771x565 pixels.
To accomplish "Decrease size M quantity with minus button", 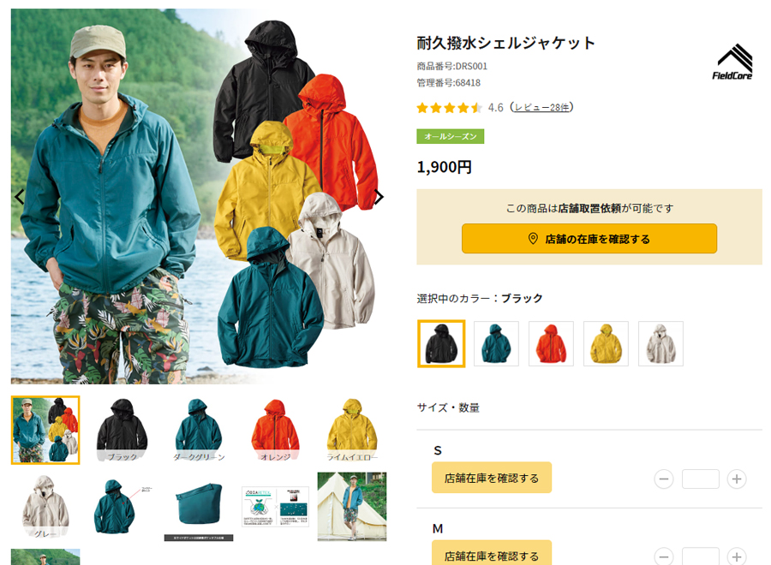I will (x=663, y=556).
